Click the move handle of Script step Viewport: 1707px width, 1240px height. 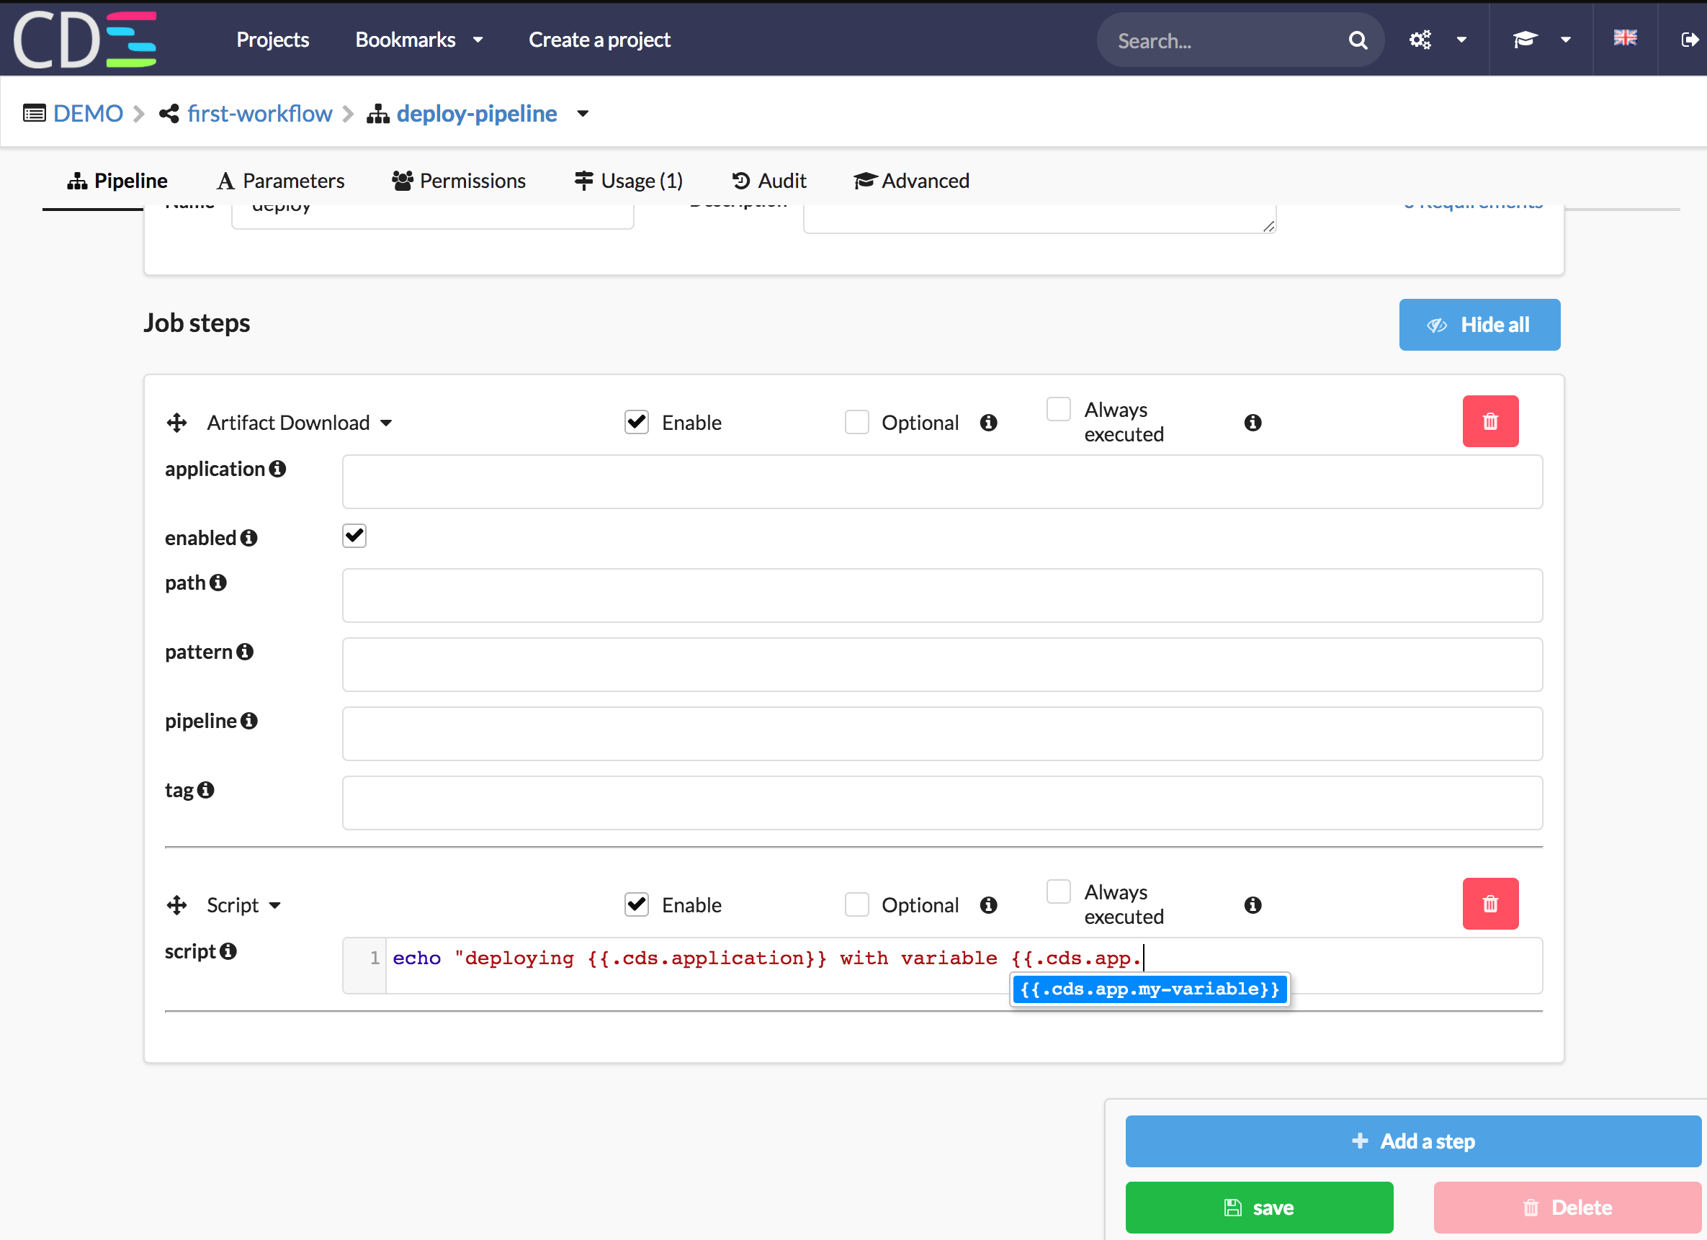pos(177,904)
